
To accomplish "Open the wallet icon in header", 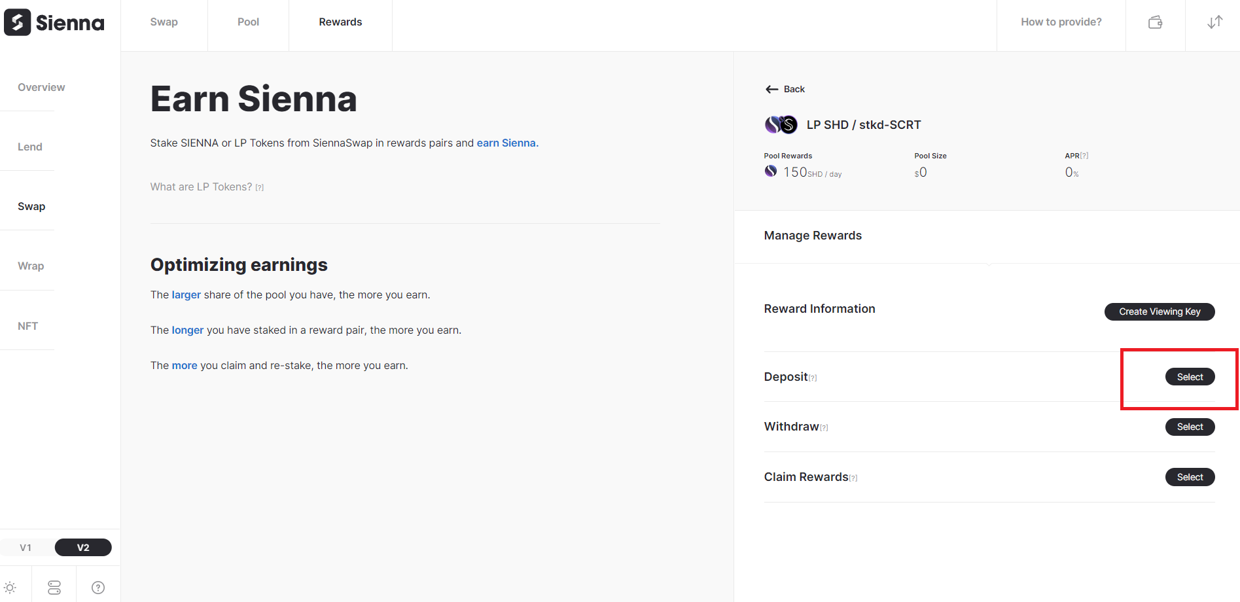I will [1156, 22].
